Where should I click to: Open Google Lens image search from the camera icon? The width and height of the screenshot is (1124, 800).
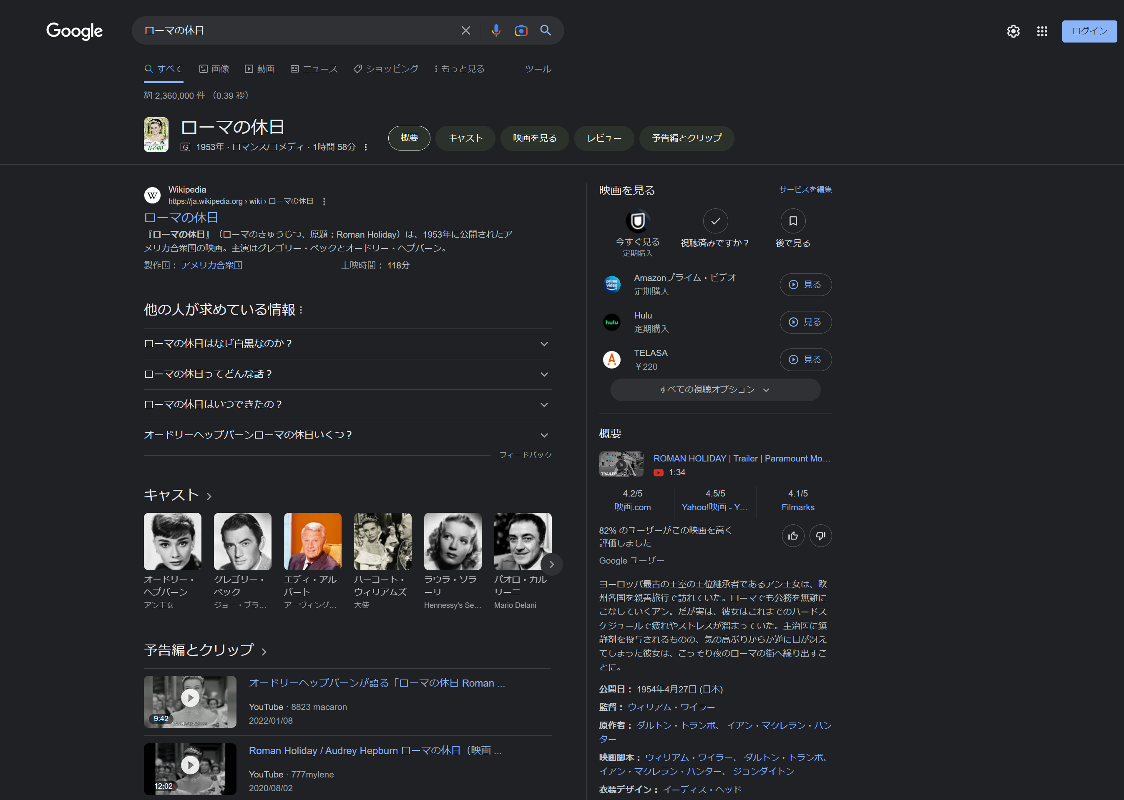coord(521,30)
